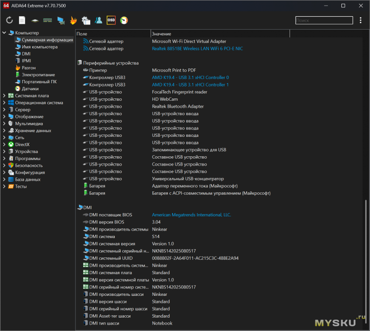The image size is (370, 331).
Task: Open the Report toolbar icon
Action: coord(22,20)
